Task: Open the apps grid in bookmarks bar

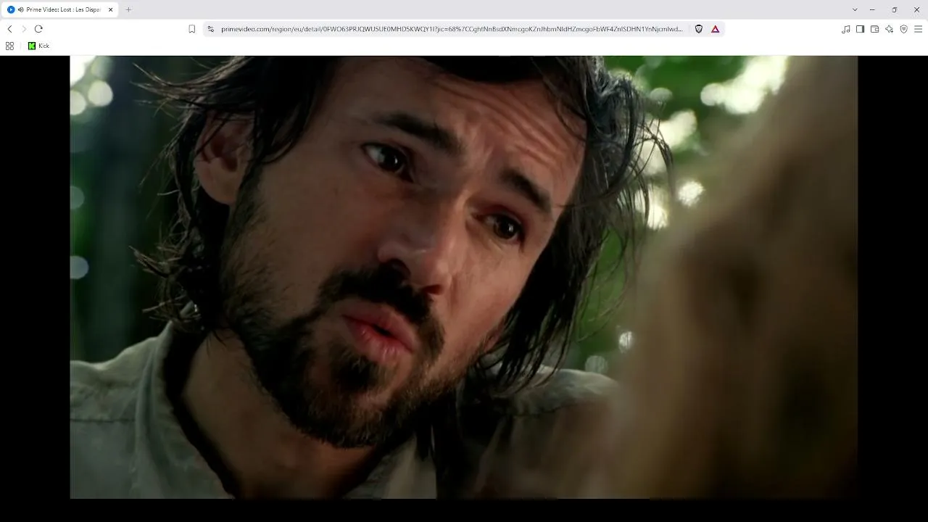Action: click(x=9, y=46)
